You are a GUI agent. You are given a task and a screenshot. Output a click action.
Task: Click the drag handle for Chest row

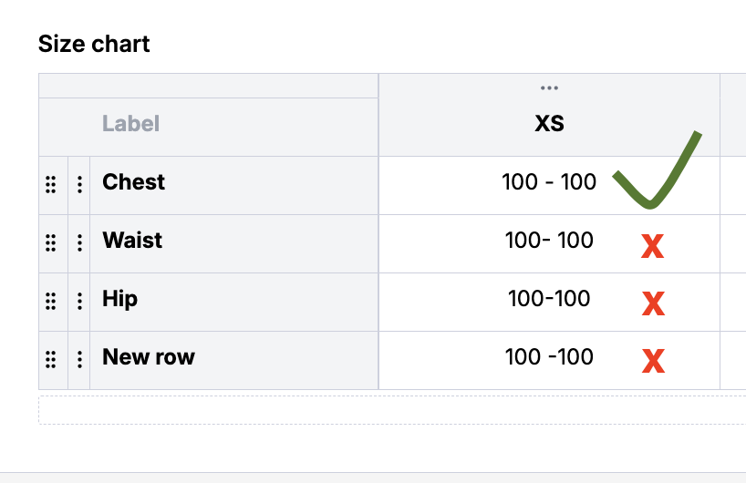point(51,185)
